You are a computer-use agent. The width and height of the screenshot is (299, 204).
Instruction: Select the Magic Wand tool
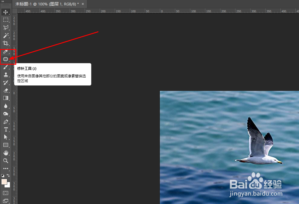(x=6, y=36)
